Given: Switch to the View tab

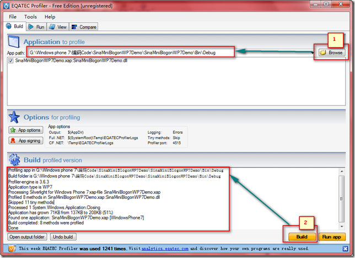Looking at the screenshot, I should pos(58,27).
